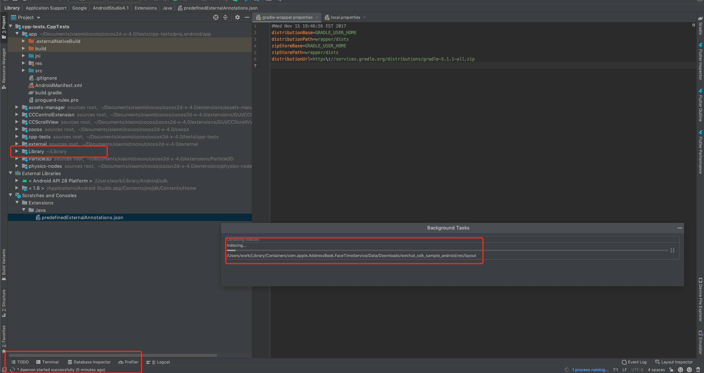
Task: Select build.gradle in the project tree
Action: (x=48, y=93)
